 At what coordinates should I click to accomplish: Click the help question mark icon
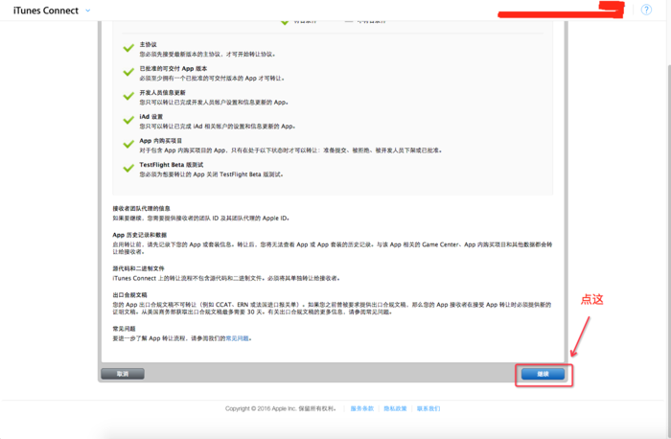[x=646, y=10]
